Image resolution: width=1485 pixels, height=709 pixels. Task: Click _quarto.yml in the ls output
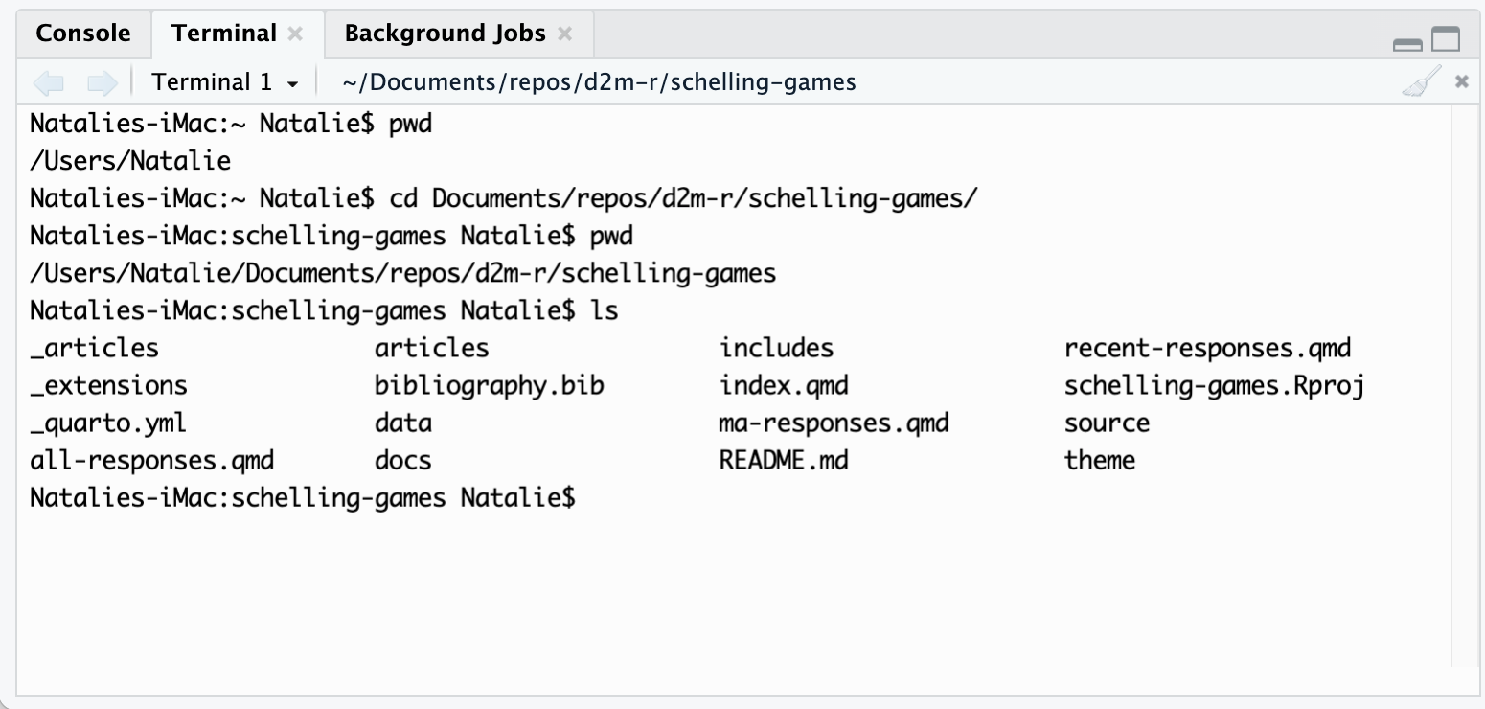tap(108, 423)
